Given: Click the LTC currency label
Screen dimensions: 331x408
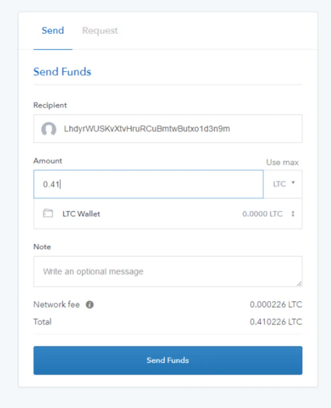Looking at the screenshot, I should [279, 184].
